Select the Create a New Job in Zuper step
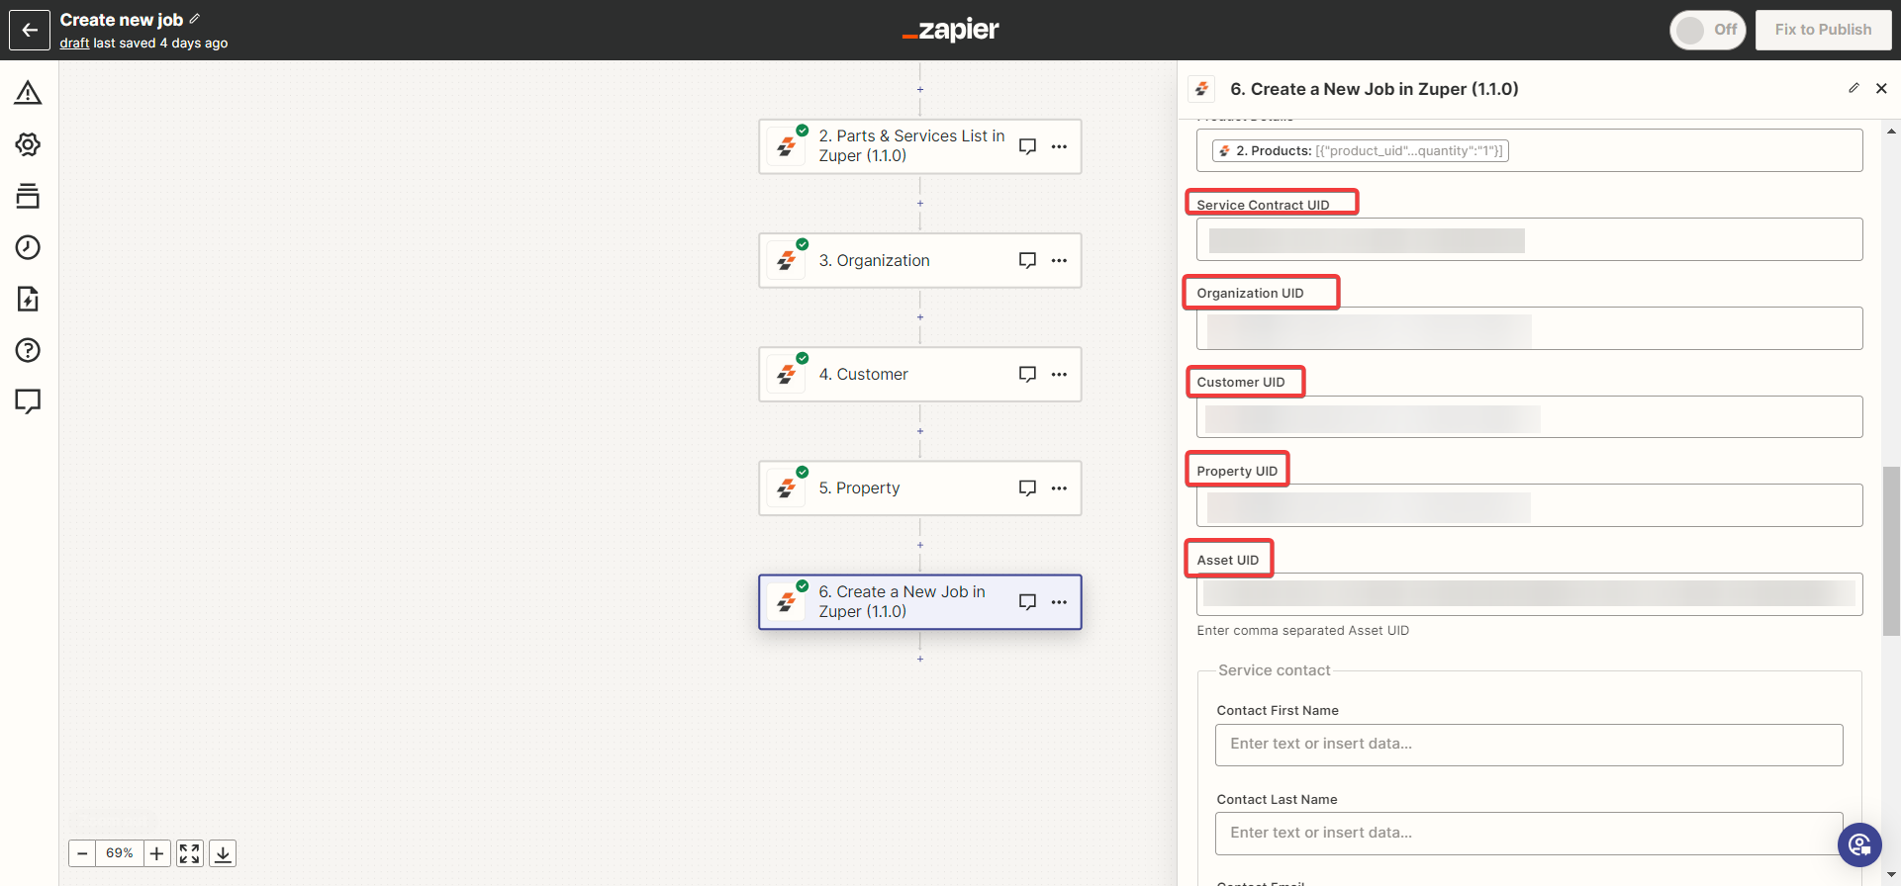Image resolution: width=1901 pixels, height=886 pixels. [920, 601]
